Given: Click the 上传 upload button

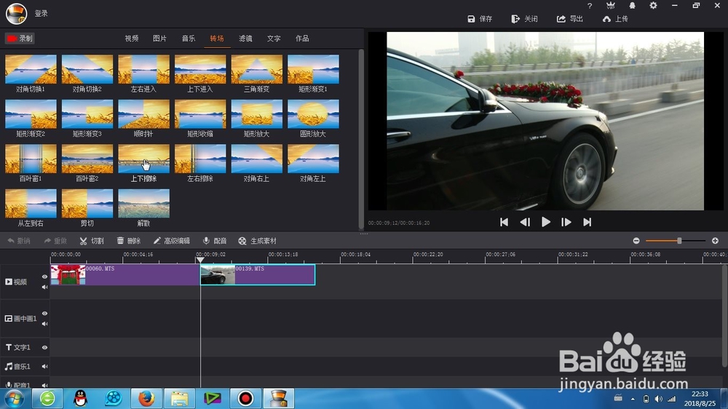Looking at the screenshot, I should [615, 19].
